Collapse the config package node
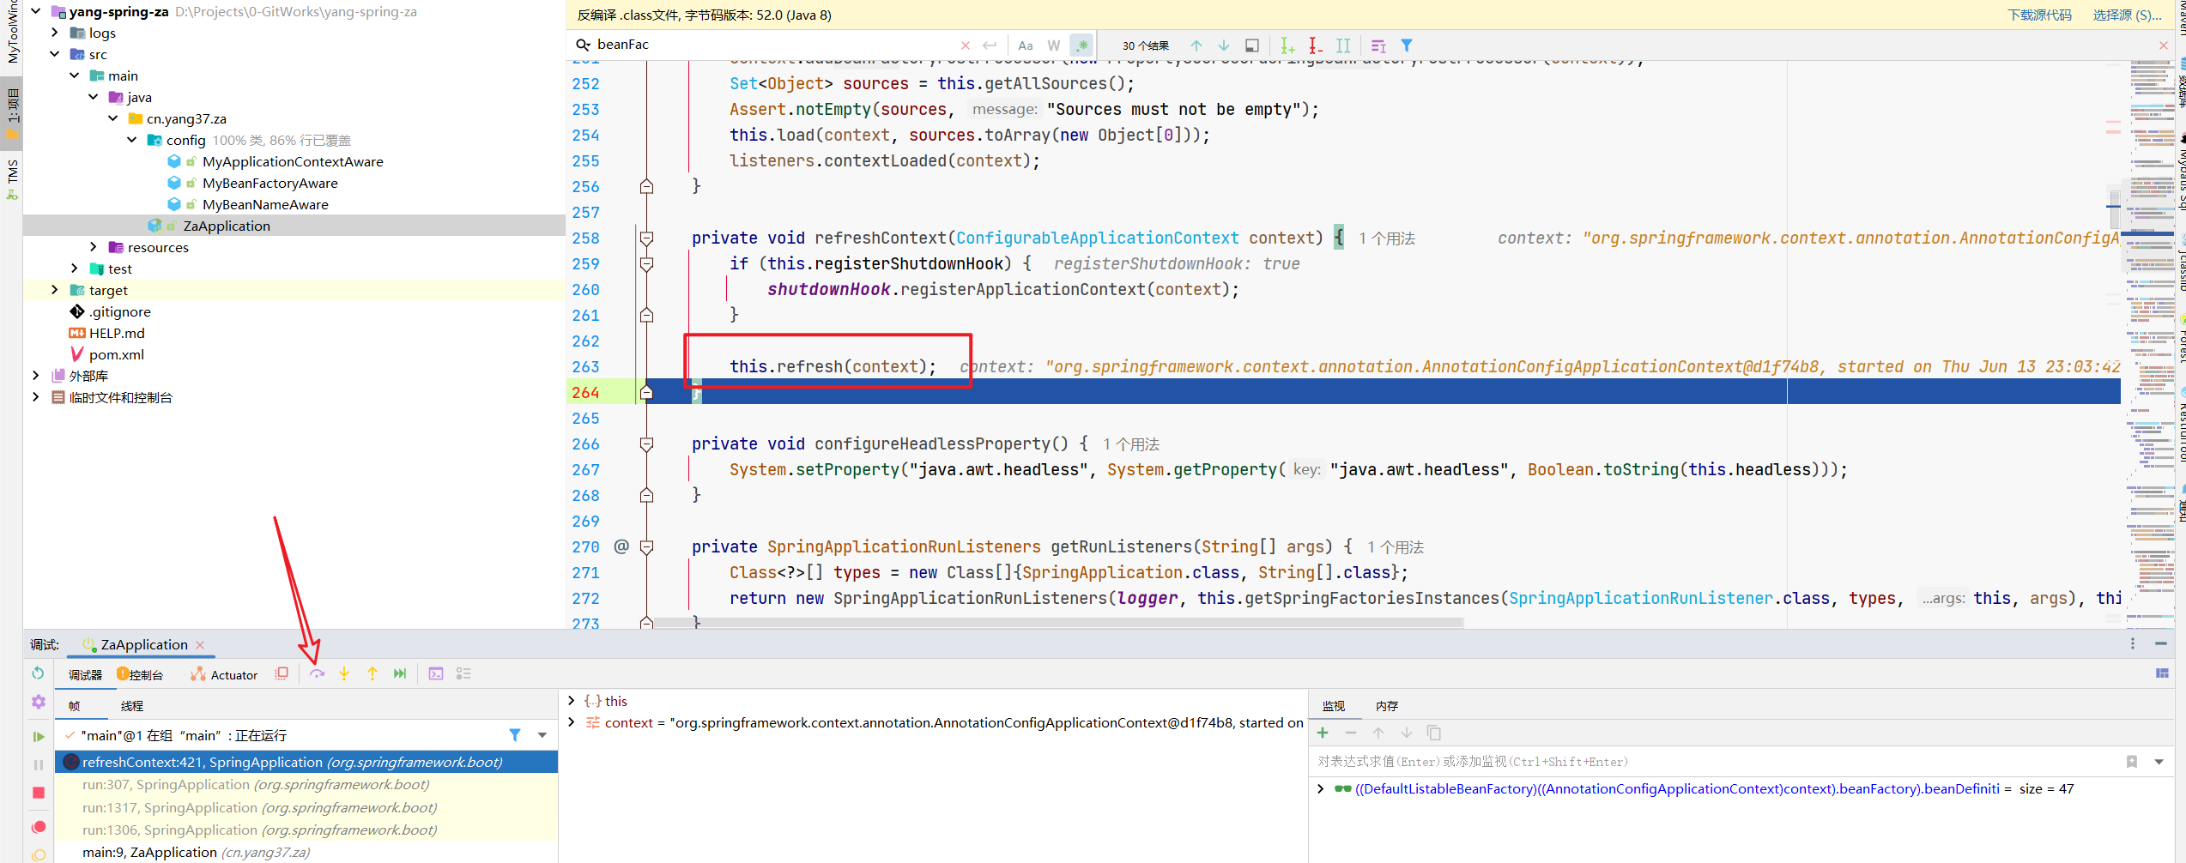Screen dimensions: 2186x863 [131, 140]
